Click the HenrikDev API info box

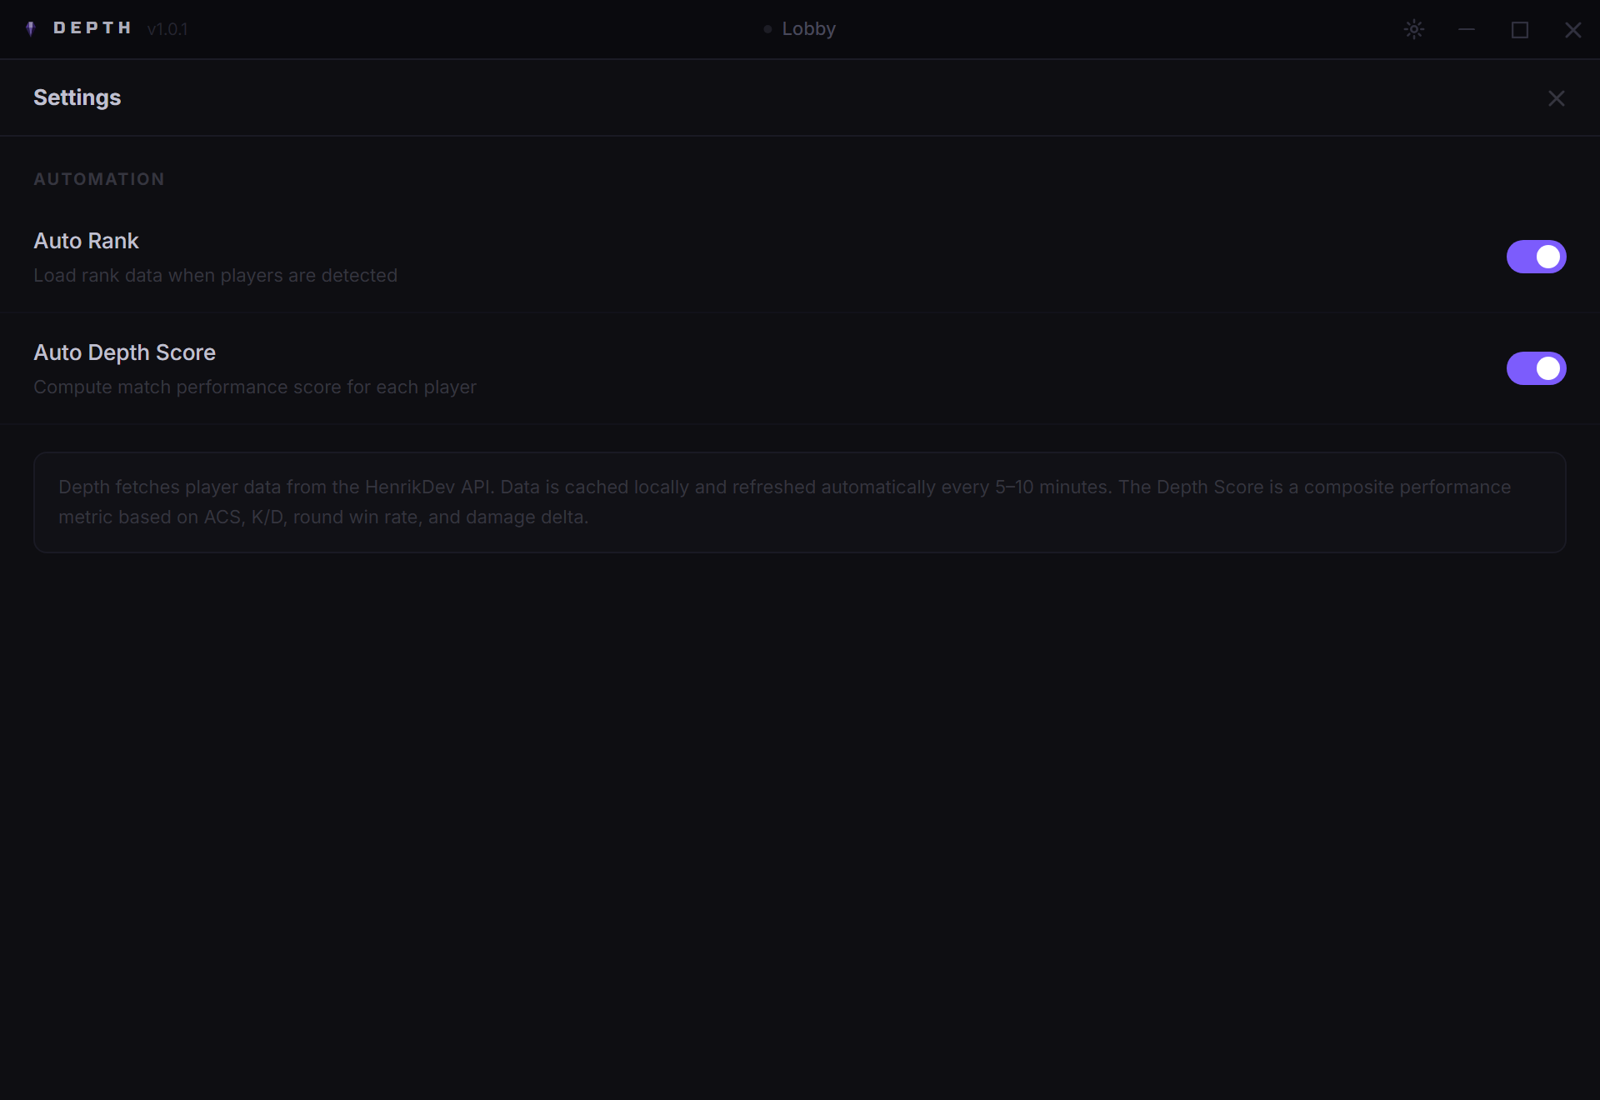[x=800, y=502]
